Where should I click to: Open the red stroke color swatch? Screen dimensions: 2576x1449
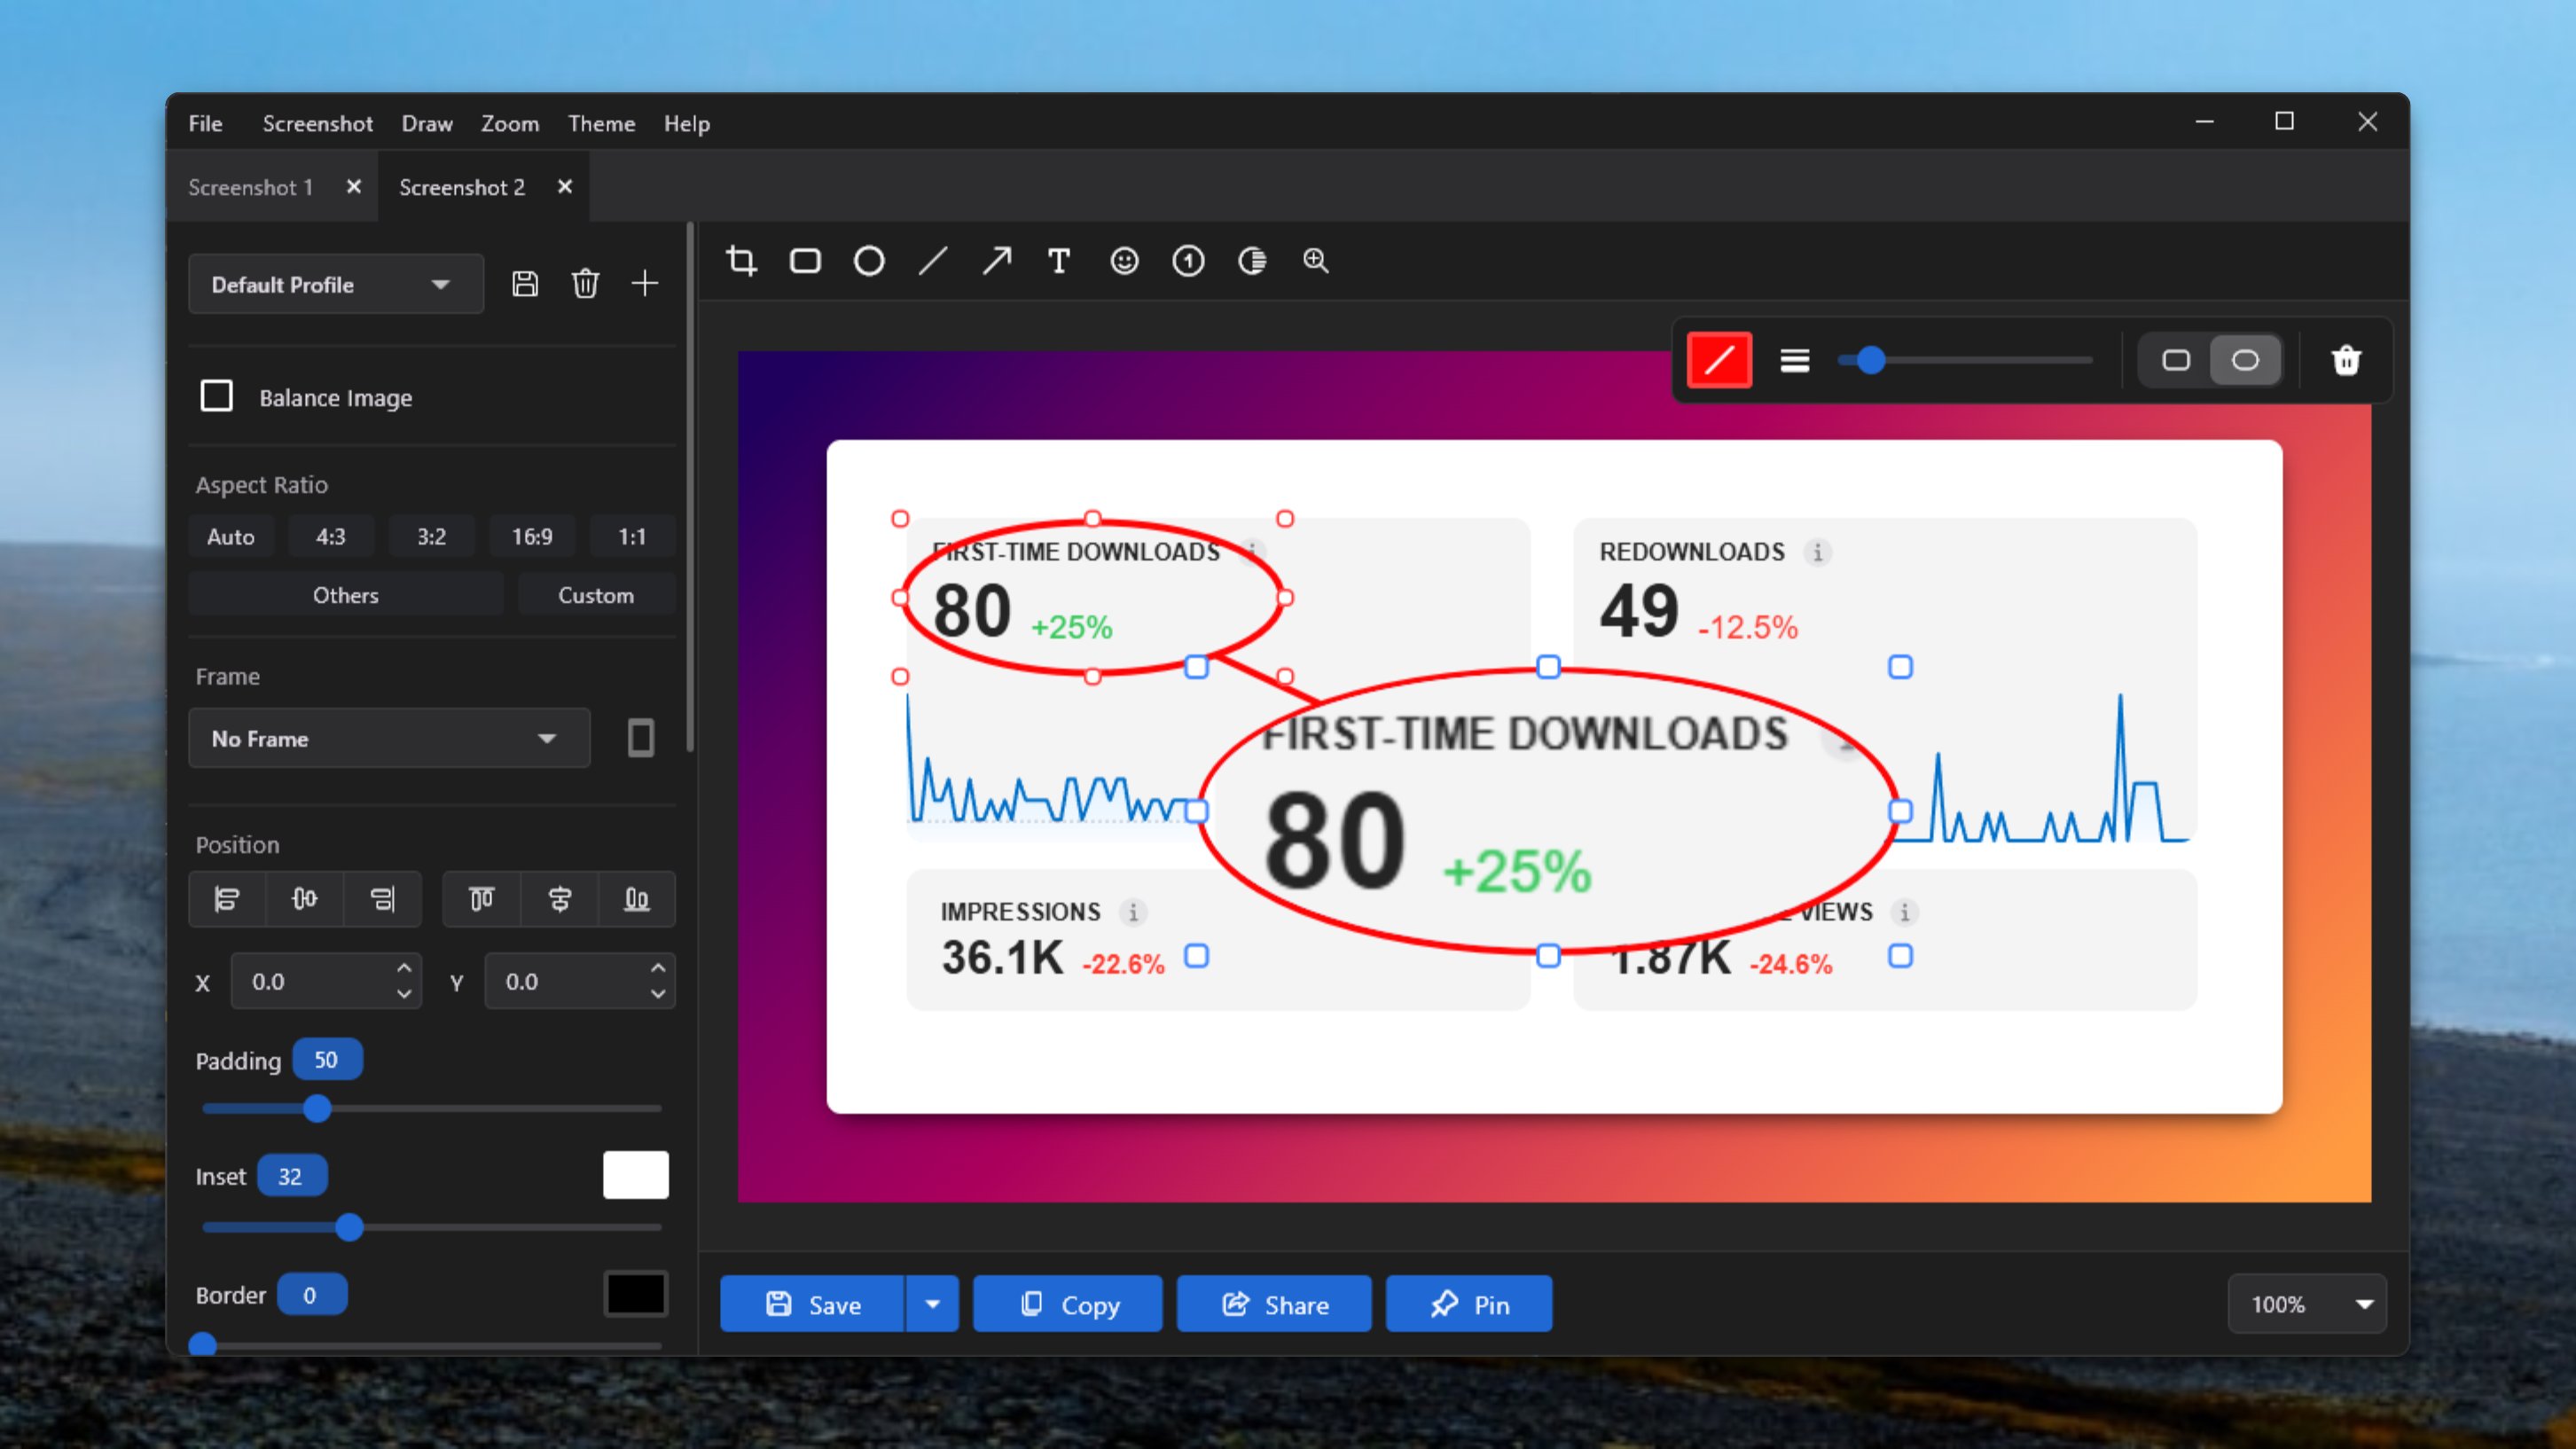(x=1719, y=360)
